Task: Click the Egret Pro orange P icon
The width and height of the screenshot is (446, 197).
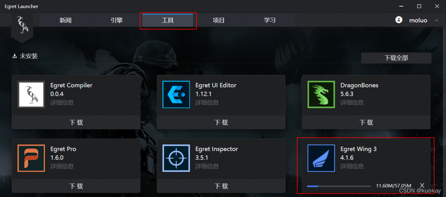Action: coord(31,158)
